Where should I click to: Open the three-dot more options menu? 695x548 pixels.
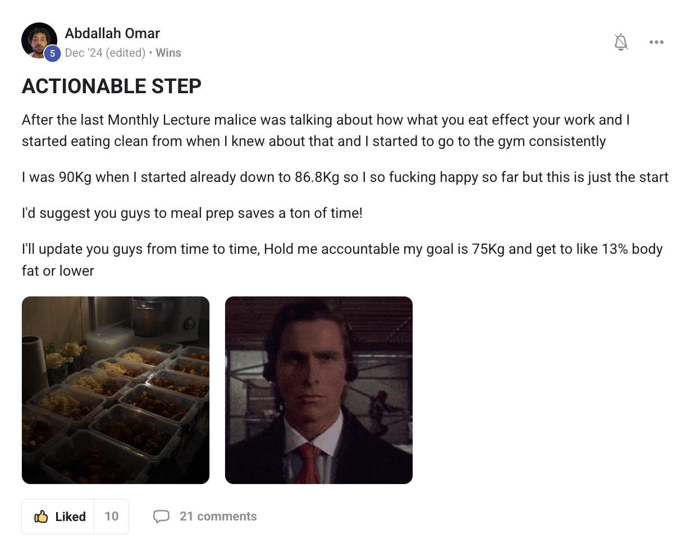click(656, 42)
